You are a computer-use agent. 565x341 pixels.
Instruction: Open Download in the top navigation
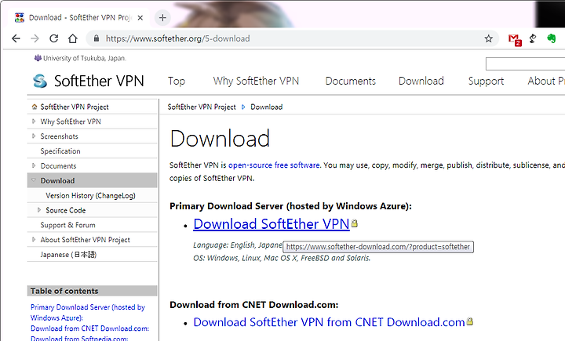421,81
